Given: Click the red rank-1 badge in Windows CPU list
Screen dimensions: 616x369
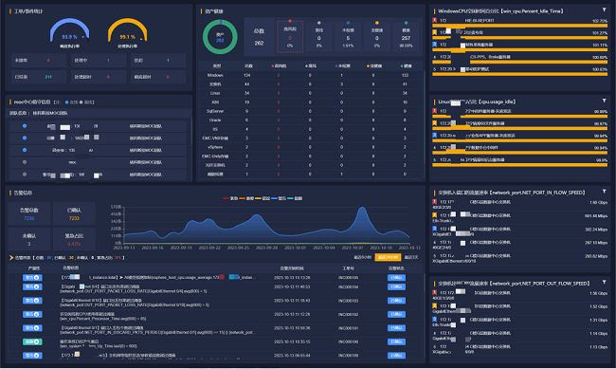Looking at the screenshot, I should click(x=434, y=20).
